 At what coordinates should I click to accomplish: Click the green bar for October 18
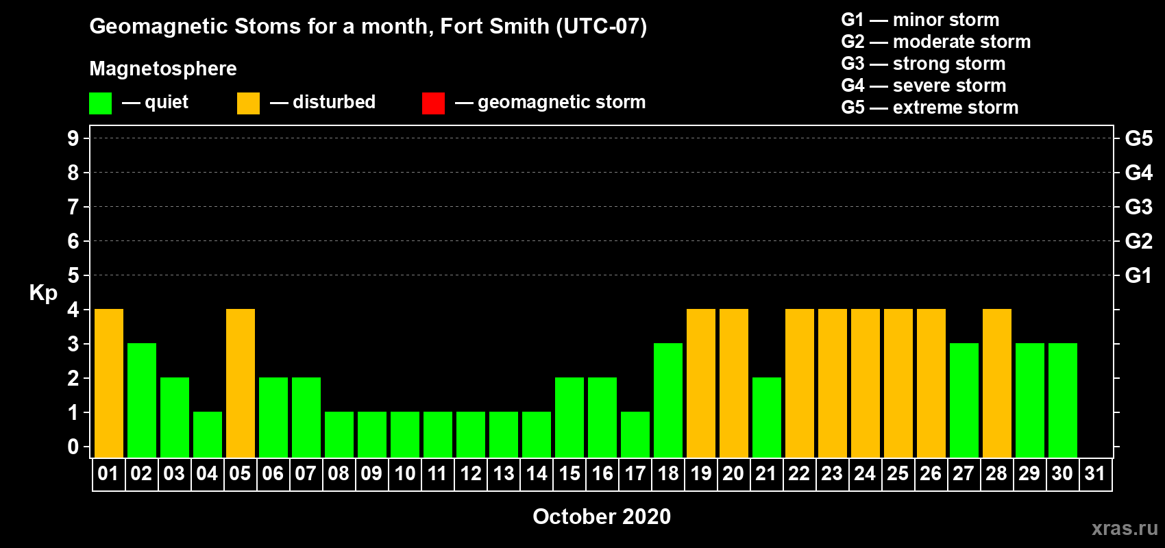668,400
